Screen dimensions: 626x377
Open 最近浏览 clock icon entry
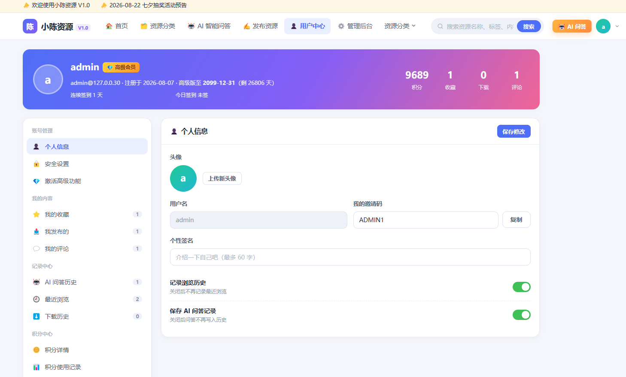click(87, 299)
